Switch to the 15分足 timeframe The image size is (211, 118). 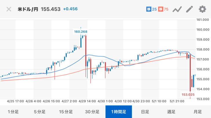pyautogui.click(x=66, y=112)
